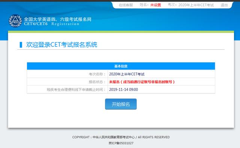Click the 开始报名 button
This screenshot has width=240, height=148.
121,104
